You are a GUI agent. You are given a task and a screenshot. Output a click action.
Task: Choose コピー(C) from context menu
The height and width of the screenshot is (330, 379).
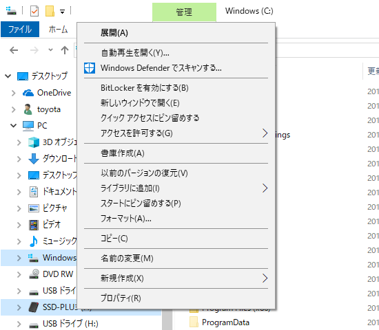click(176, 239)
